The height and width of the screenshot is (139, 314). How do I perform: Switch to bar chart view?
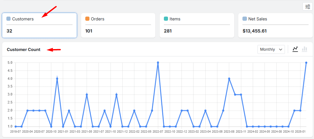(304, 49)
